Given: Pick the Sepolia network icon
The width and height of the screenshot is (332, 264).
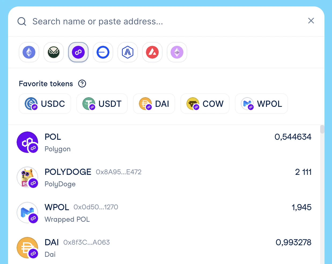Looking at the screenshot, I should pyautogui.click(x=177, y=52).
